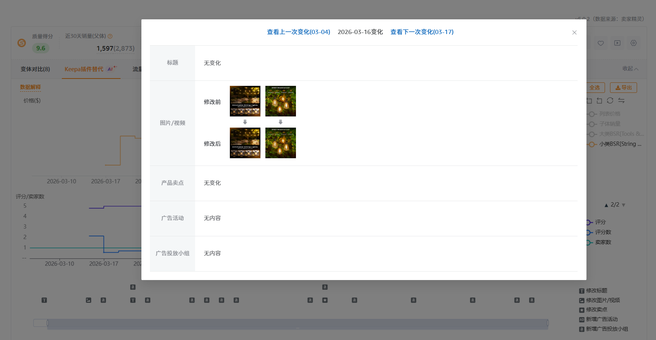Open the video play icon button
This screenshot has height=340, width=656.
617,43
